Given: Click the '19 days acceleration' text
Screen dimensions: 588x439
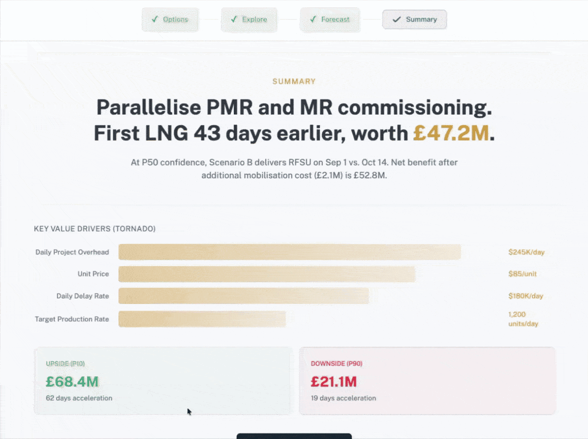Looking at the screenshot, I should (x=343, y=398).
